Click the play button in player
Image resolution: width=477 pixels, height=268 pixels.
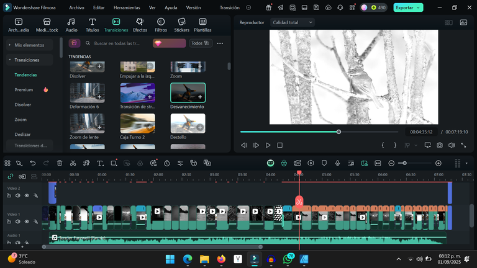(268, 145)
